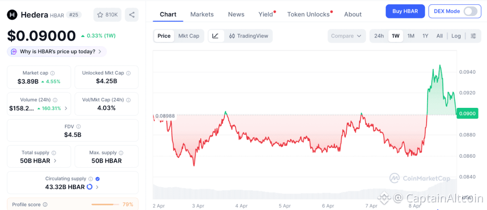Click the Profile score progress bar

coord(105,204)
